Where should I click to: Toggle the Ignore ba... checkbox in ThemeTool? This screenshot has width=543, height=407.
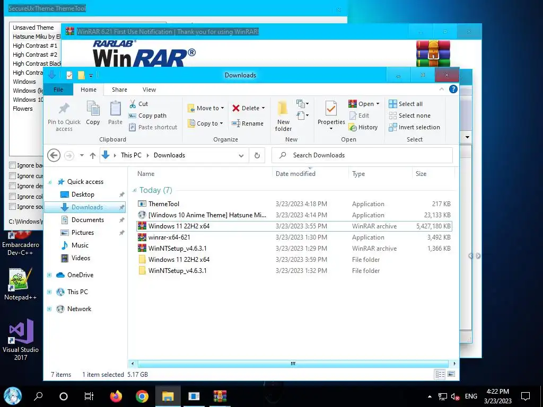click(13, 165)
